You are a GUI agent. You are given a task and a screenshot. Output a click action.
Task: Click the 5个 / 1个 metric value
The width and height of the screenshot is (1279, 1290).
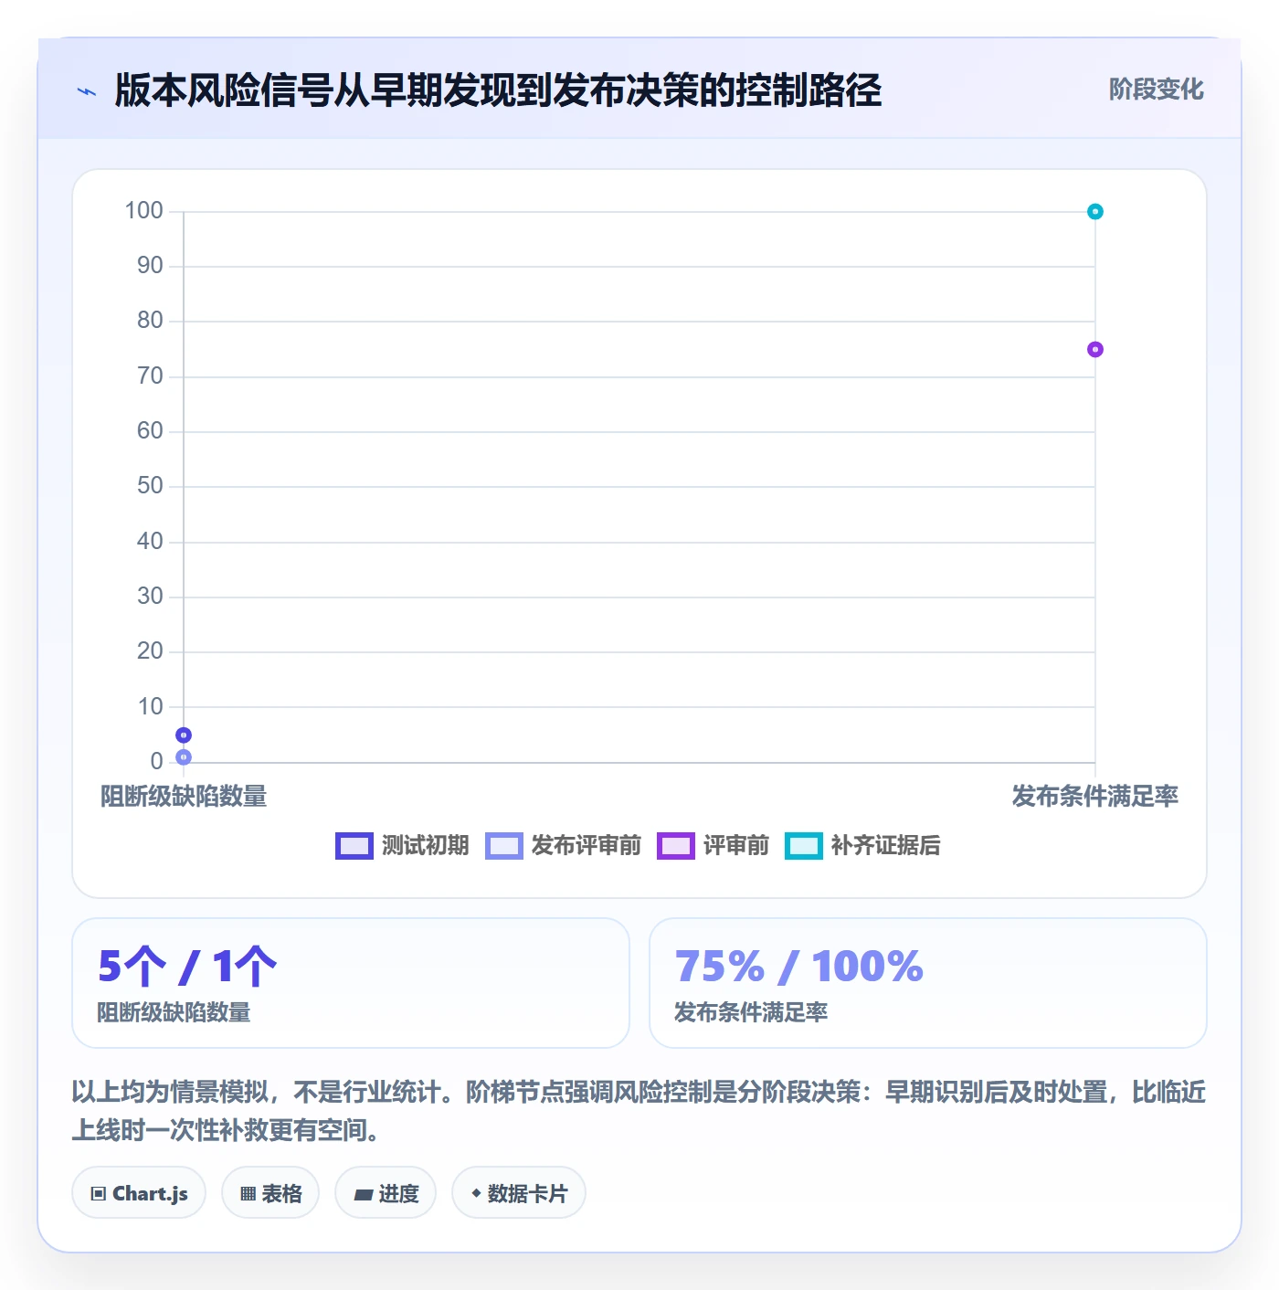(187, 967)
